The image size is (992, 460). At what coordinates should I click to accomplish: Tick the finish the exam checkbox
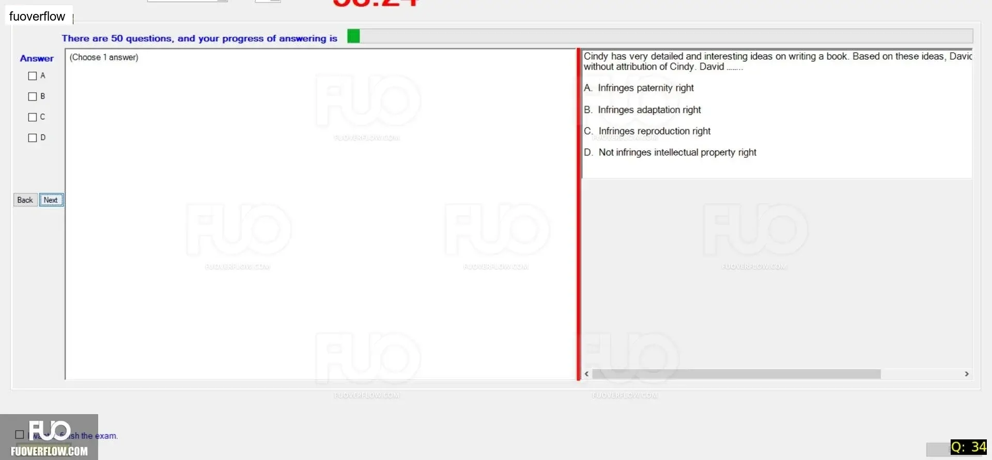click(x=20, y=435)
